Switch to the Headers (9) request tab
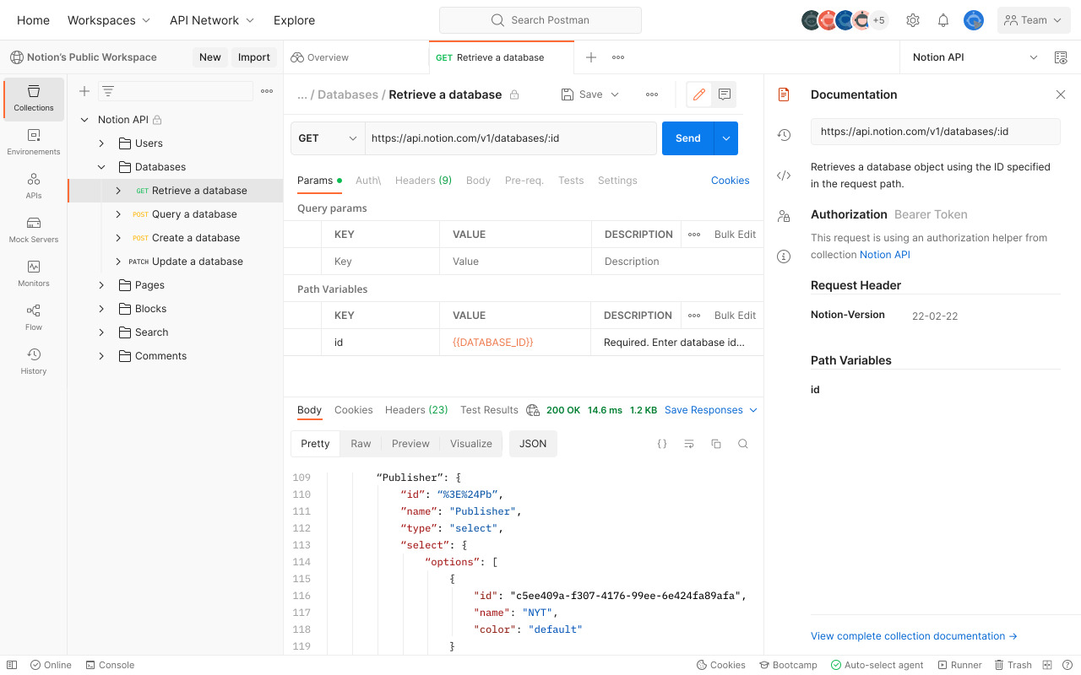1081x675 pixels. tap(423, 181)
